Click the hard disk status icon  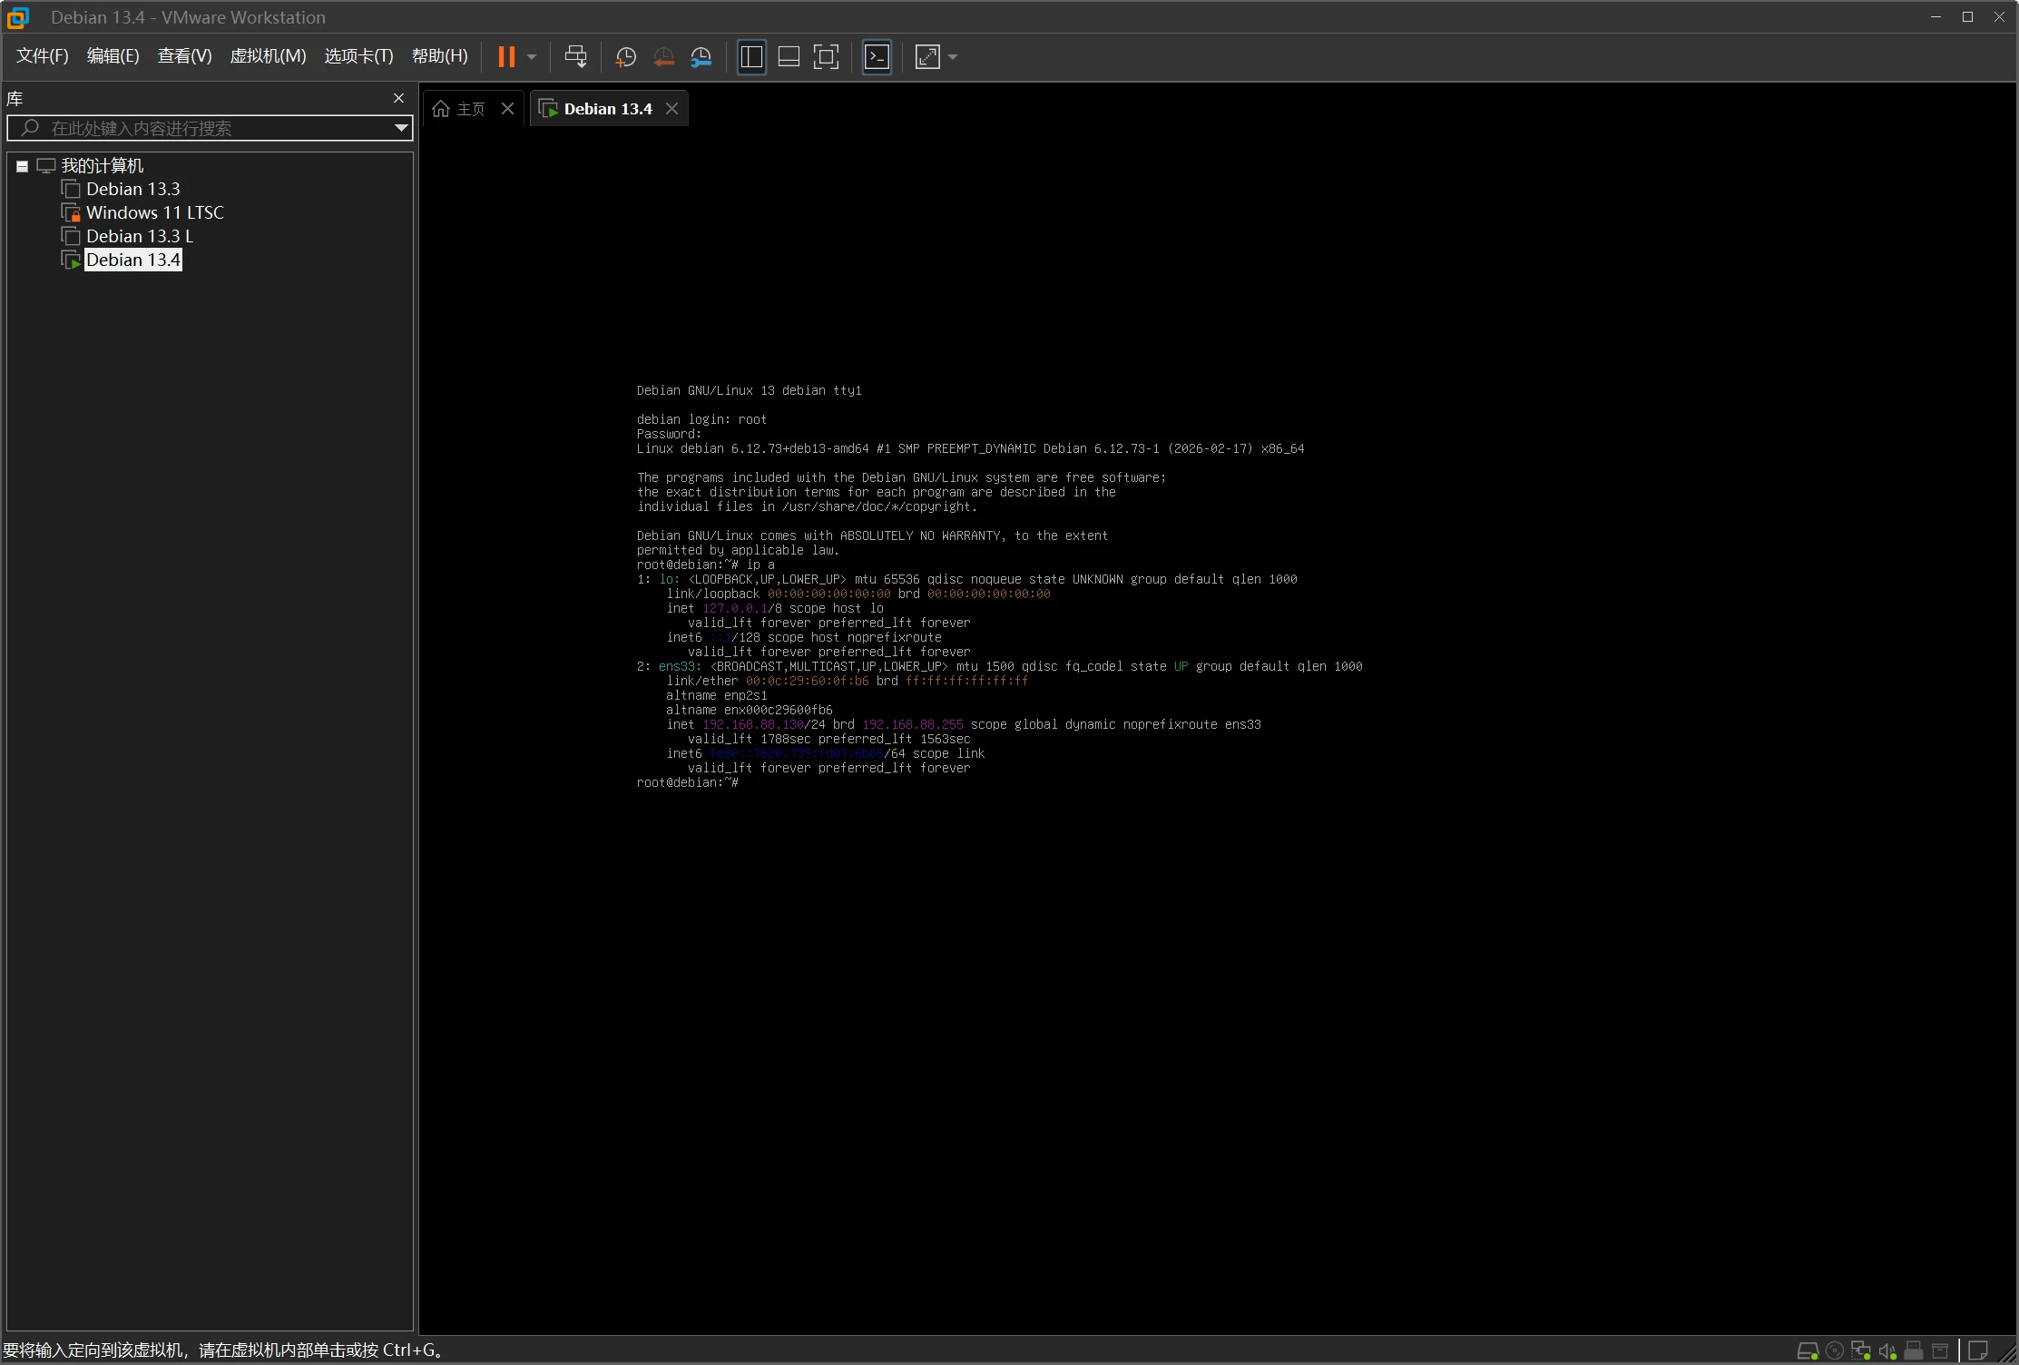tap(1807, 1350)
